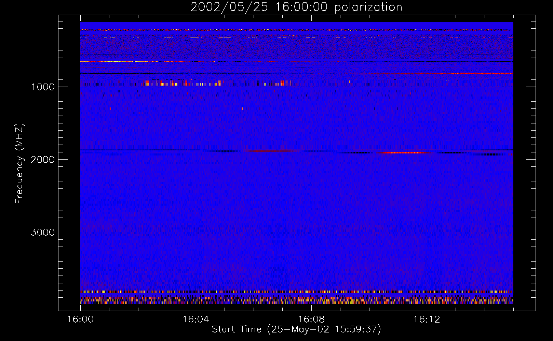Click the plot title '2002/05/25 16:00:00 polarization'

click(296, 7)
